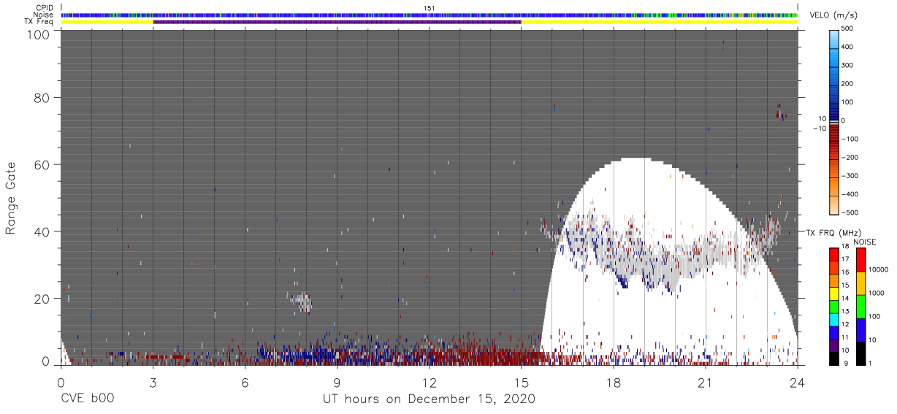Image resolution: width=897 pixels, height=414 pixels.
Task: Select UT hour tick label 21
Action: point(706,382)
